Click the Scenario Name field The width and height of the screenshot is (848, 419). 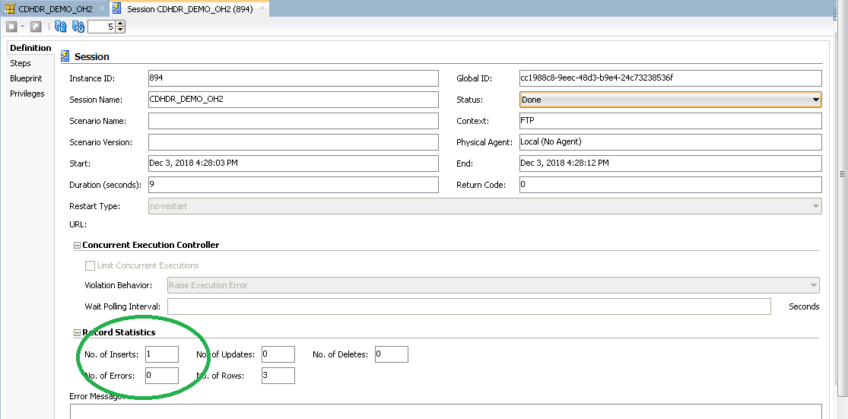coord(293,121)
